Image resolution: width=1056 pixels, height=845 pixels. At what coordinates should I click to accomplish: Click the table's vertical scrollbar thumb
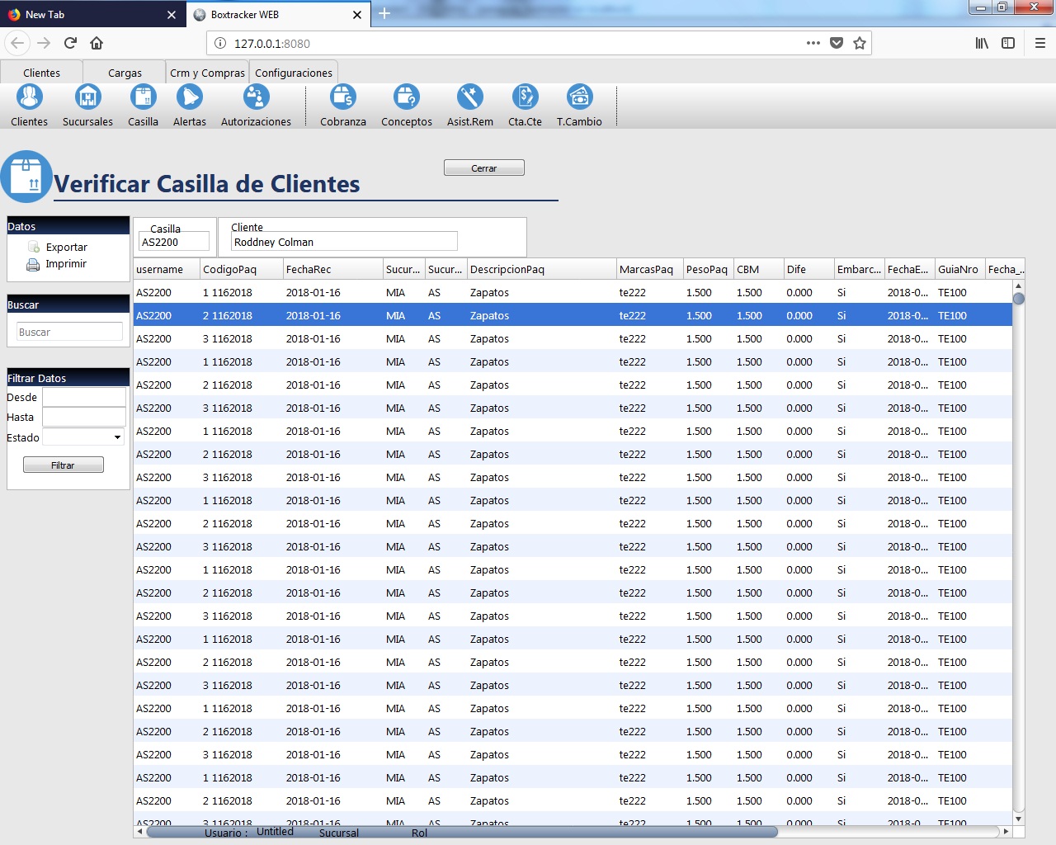click(1018, 299)
